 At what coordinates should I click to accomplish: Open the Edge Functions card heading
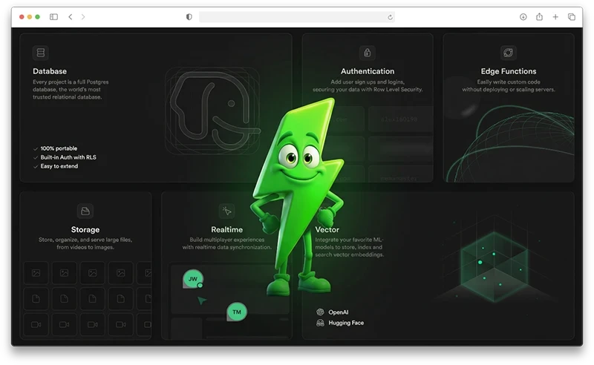[509, 71]
